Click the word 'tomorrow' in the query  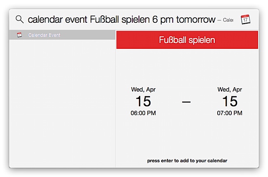pyautogui.click(x=196, y=19)
